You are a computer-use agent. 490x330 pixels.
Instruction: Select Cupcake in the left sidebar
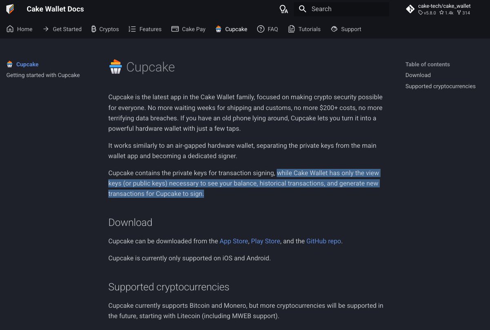[27, 64]
